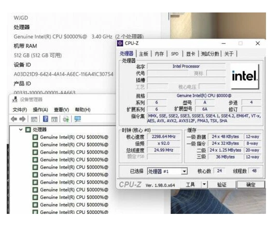Open the 处理器 #1 selection dropdown
Image resolution: width=280 pixels, height=230 pixels.
coord(184,171)
